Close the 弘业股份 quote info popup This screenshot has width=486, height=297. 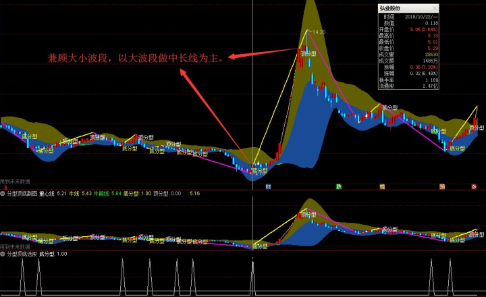435,8
